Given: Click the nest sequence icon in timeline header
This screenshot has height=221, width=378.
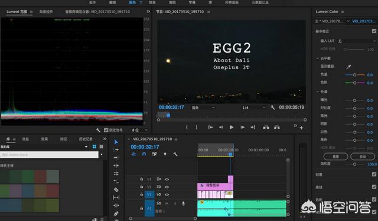Looking at the screenshot, I should pyautogui.click(x=133, y=154).
